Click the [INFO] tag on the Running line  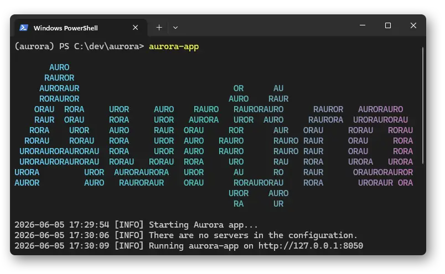click(x=129, y=246)
